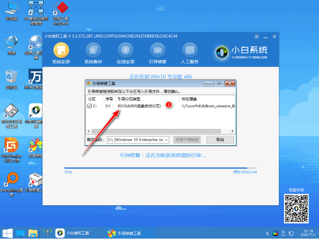The image size is (319, 239).
Task: Open the 系统安装 tab icon
Action: [x=61, y=51]
